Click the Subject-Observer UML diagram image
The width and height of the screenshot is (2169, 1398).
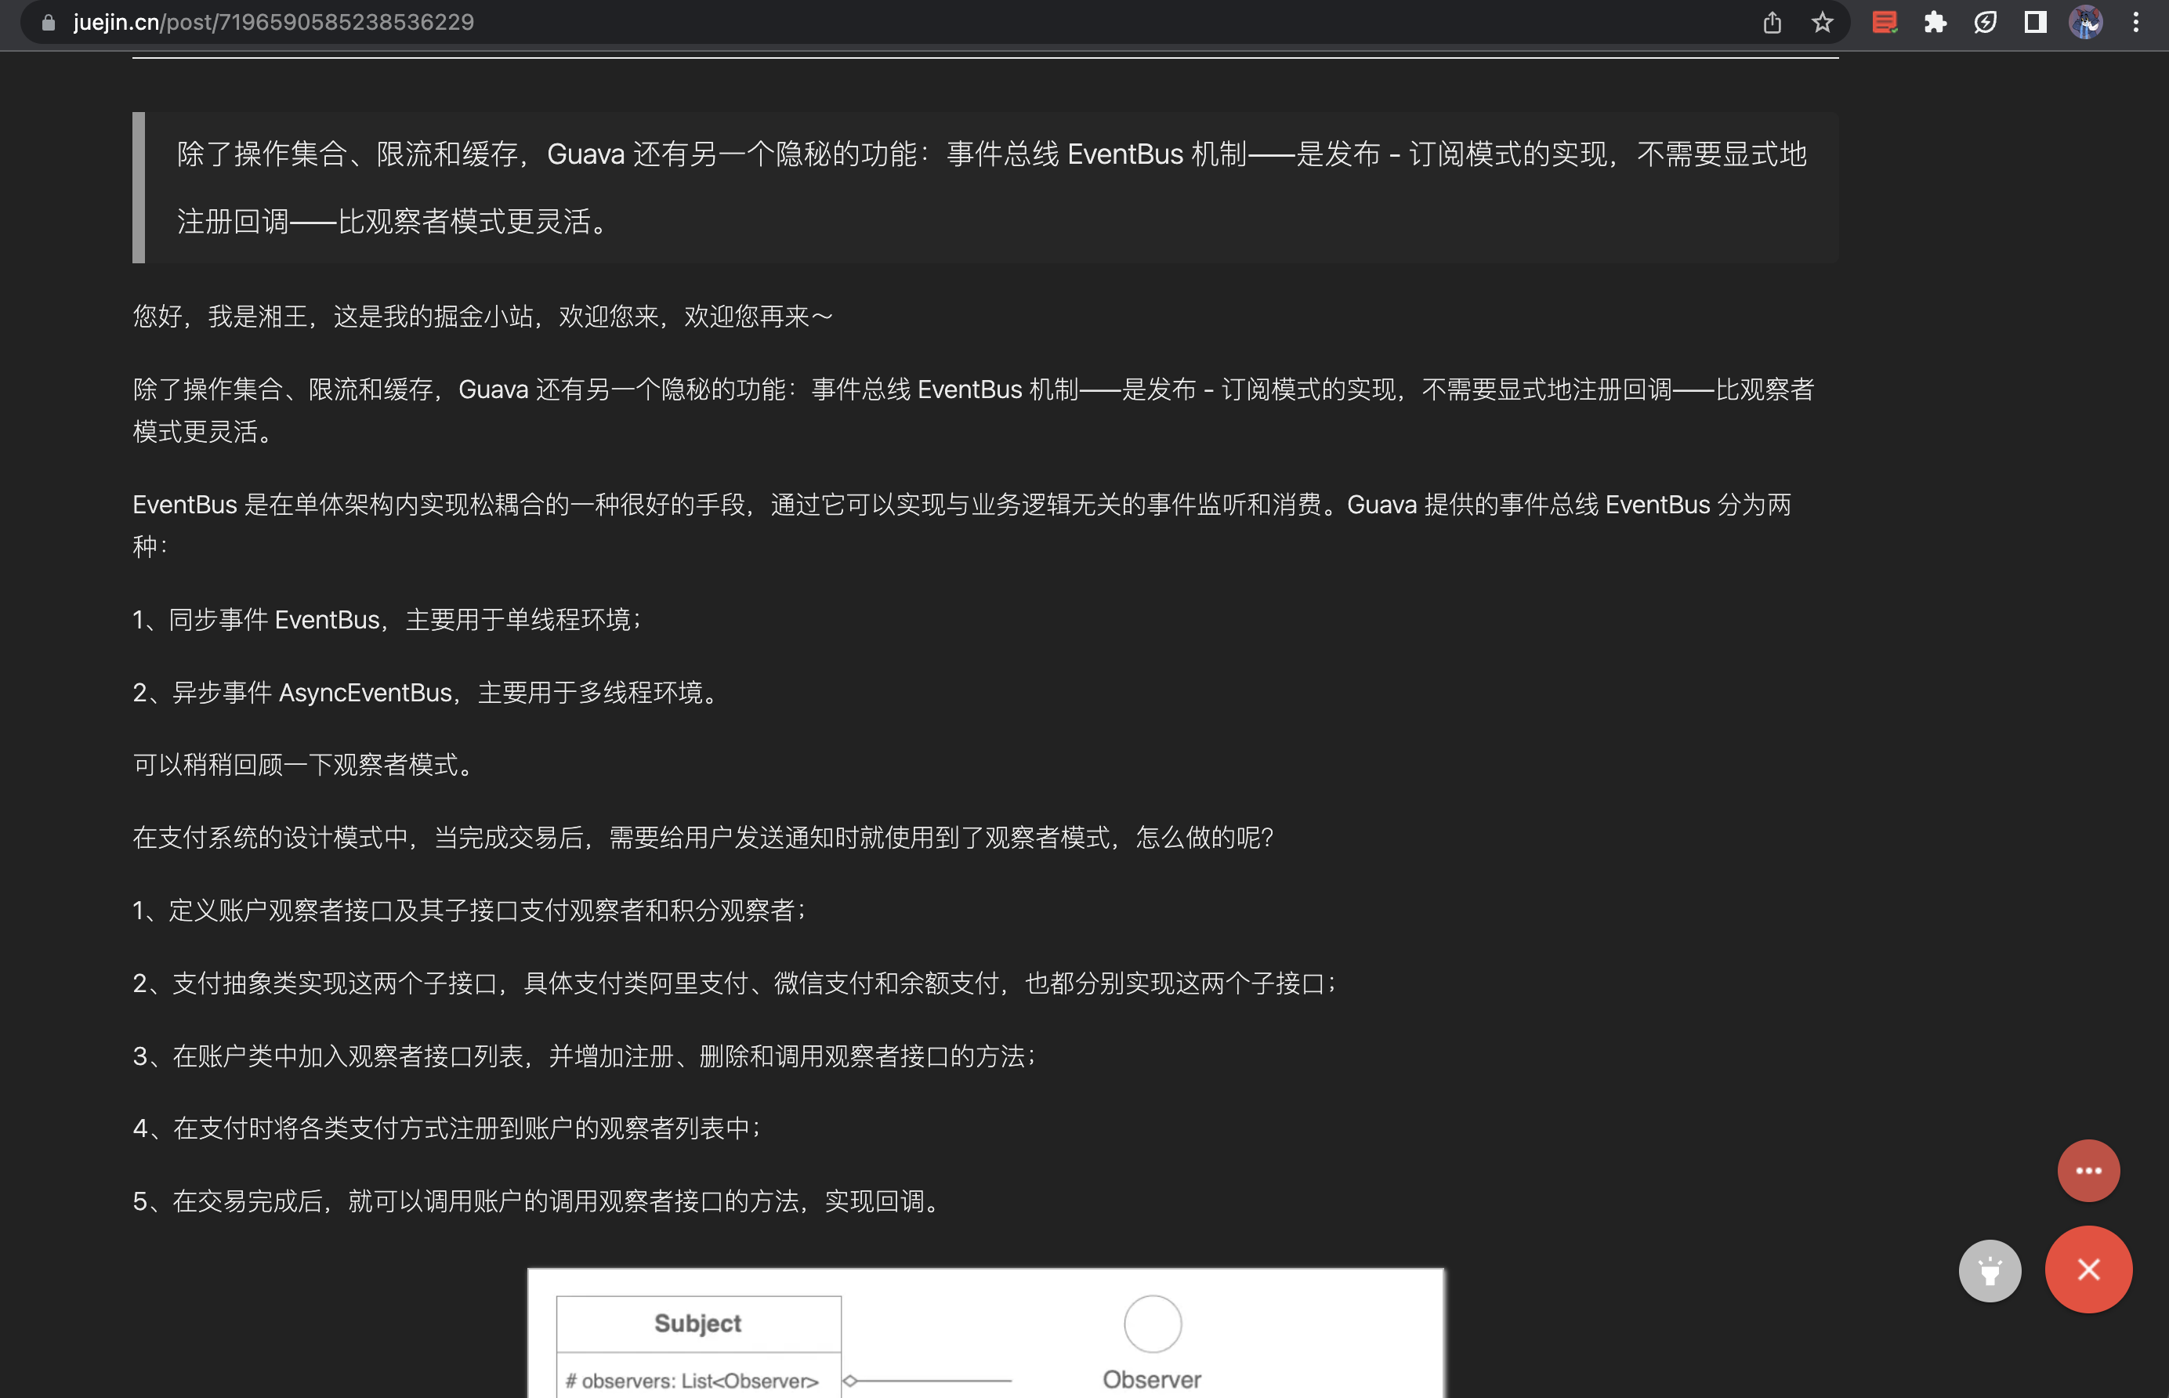point(989,1335)
